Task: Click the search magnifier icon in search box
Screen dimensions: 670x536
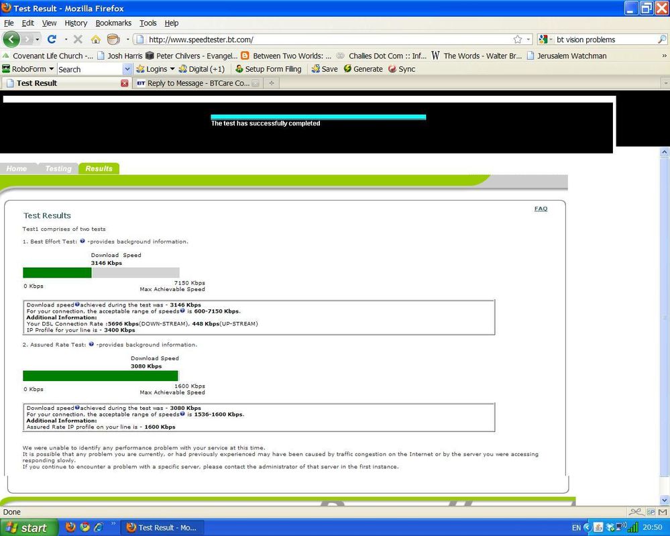Action: point(662,40)
